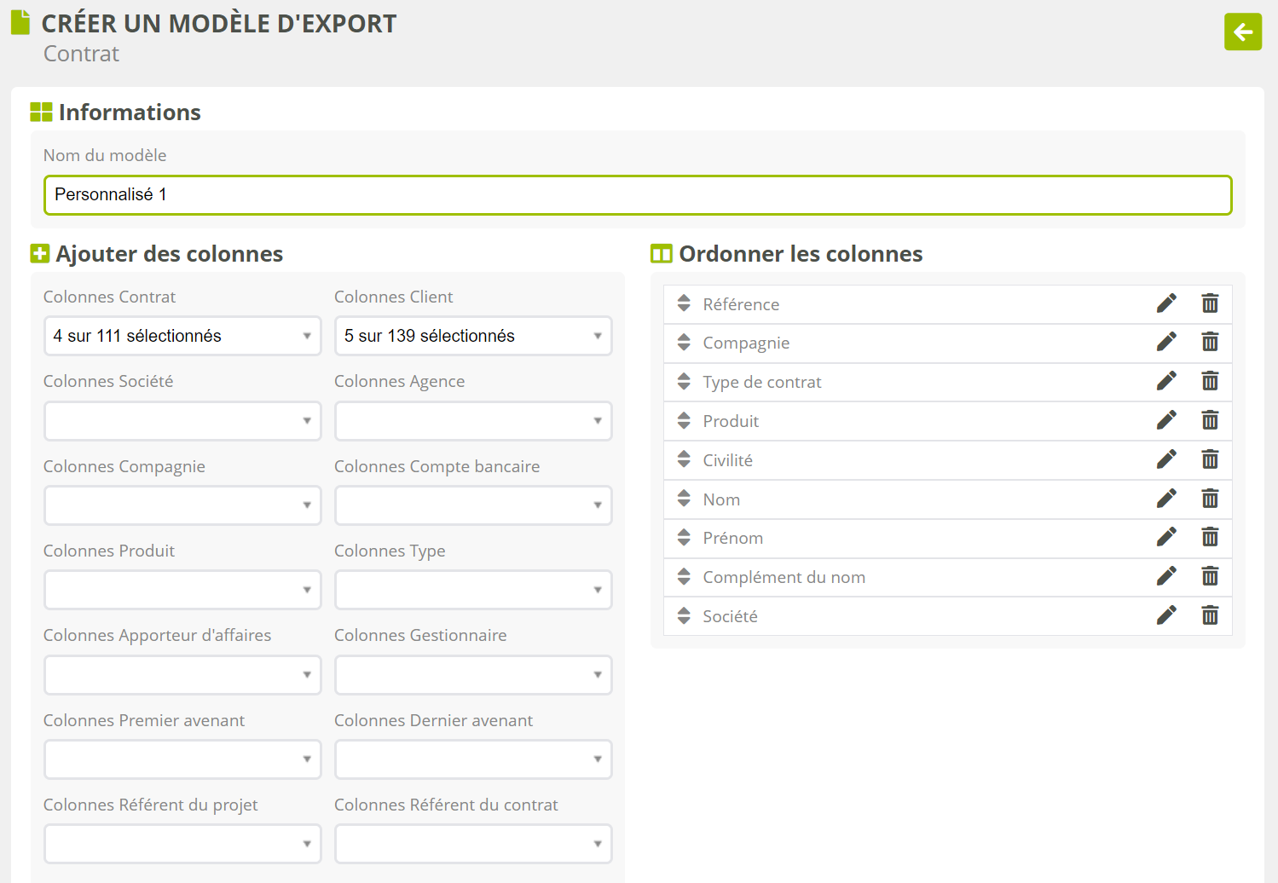Trash the Société column
Viewport: 1278px width, 883px height.
click(x=1209, y=615)
